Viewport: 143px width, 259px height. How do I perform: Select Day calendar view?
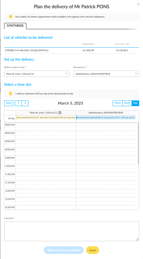[x=135, y=103]
